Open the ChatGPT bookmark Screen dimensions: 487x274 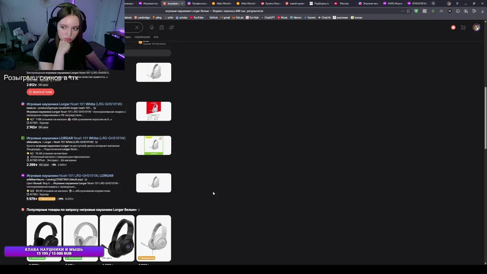point(268,18)
